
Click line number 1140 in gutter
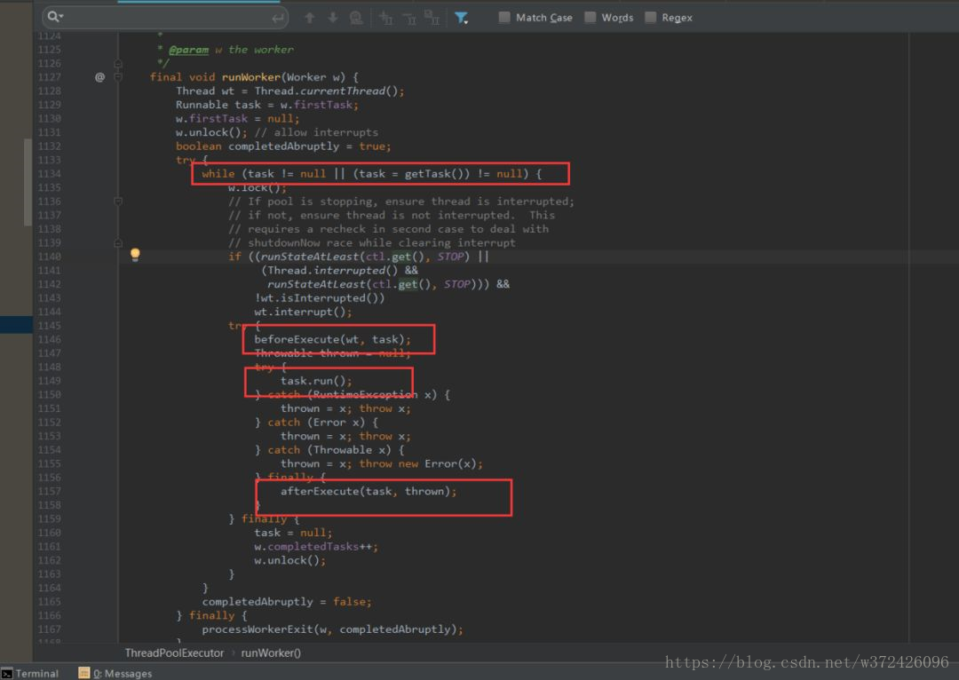[50, 257]
